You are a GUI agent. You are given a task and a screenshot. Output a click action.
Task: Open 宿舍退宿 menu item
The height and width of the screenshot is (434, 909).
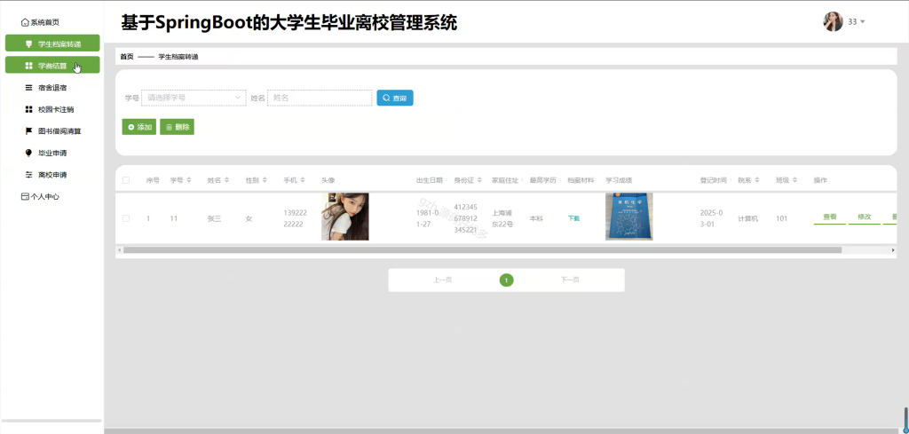52,88
